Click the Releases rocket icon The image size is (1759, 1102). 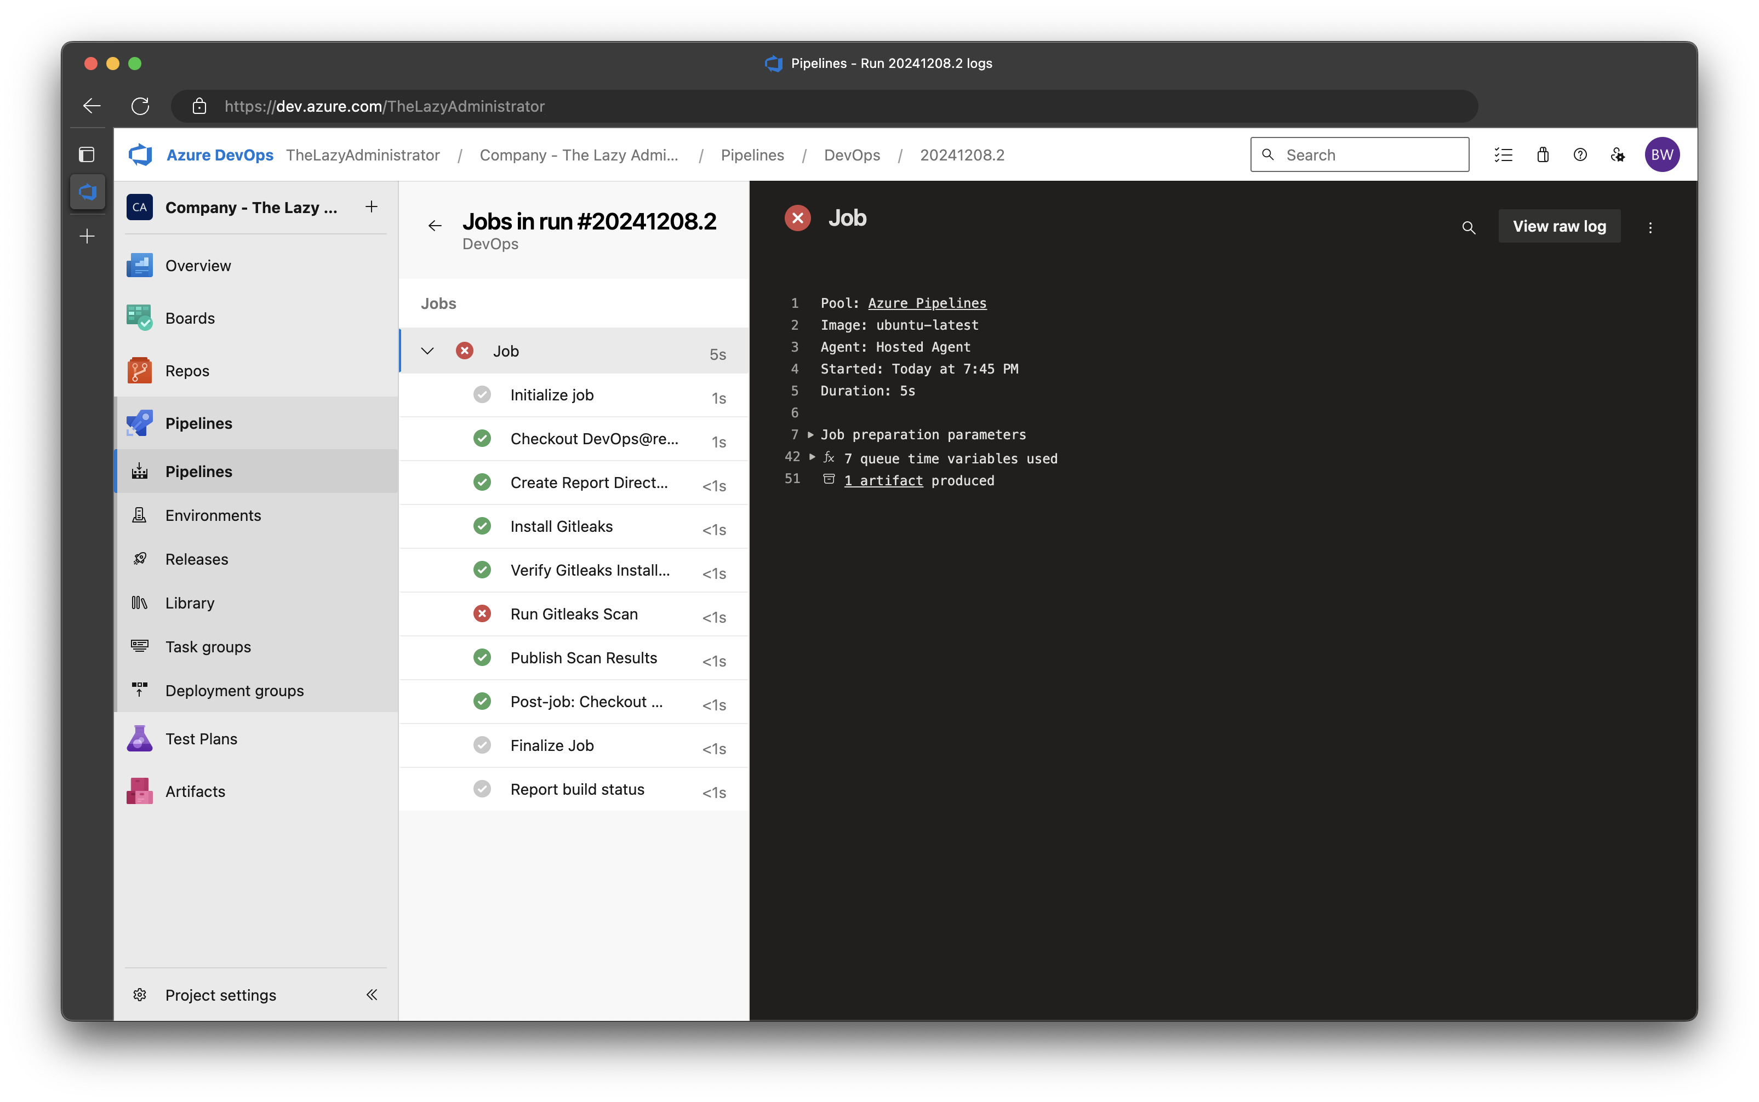tap(139, 558)
